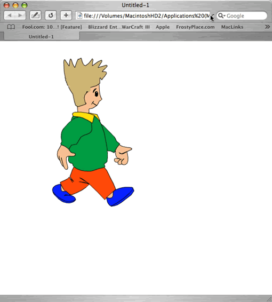Viewport: 272px width, 302px height.
Task: Select the Untitled-1 tab
Action: click(42, 37)
